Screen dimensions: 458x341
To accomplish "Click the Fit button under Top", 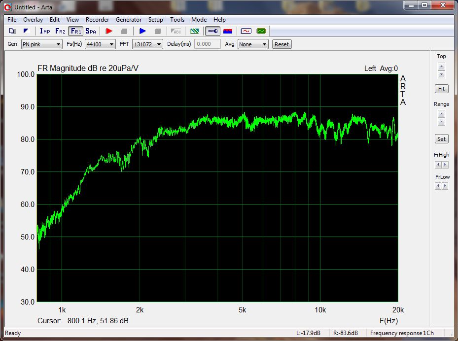I will [441, 89].
